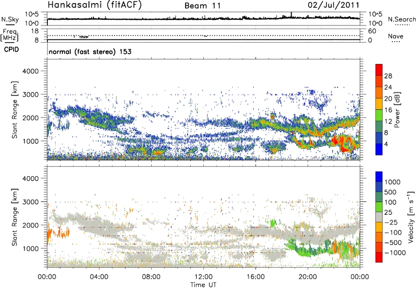Click the 'Hankasalmi (fitACF)' title text
Image resolution: width=416 pixels, height=288 pixels.
95,5
